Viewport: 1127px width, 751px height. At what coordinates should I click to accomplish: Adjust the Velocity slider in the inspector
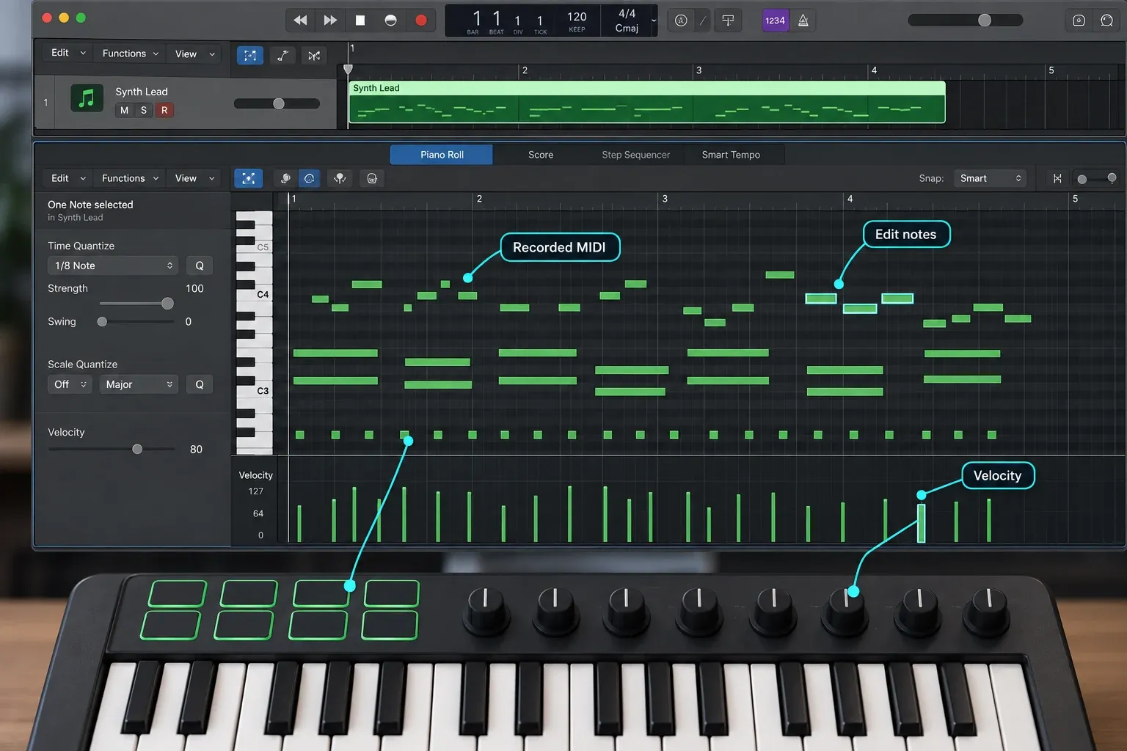tap(112, 449)
